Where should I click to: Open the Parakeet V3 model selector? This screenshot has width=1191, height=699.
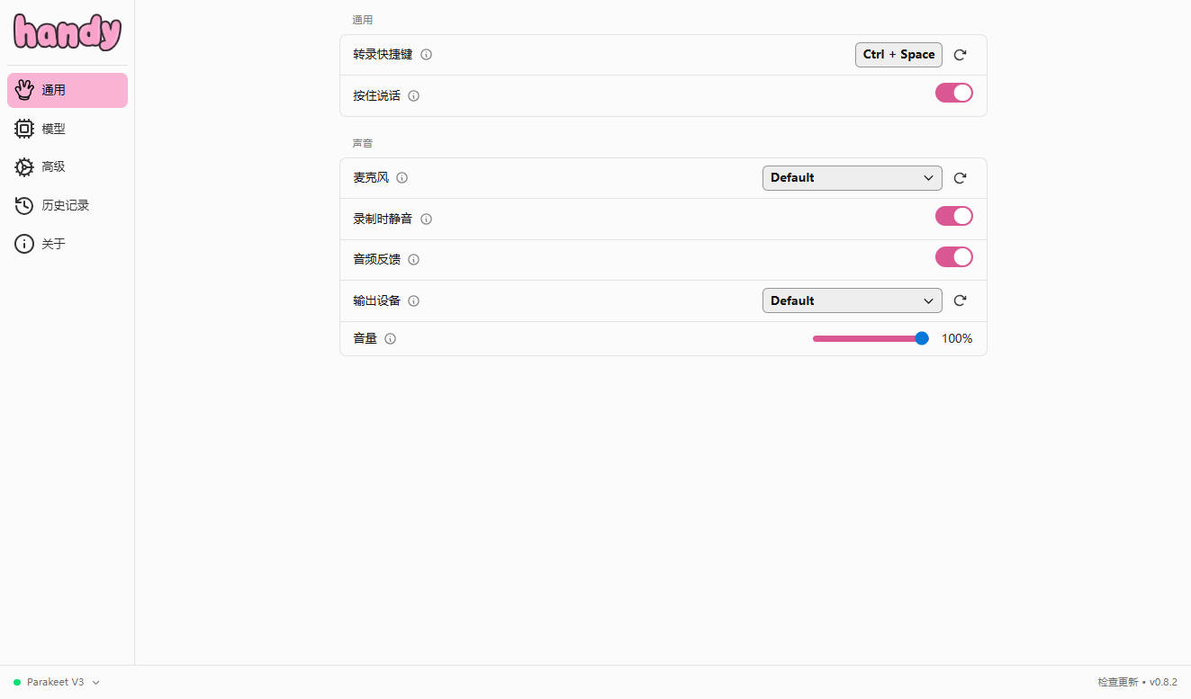57,683
